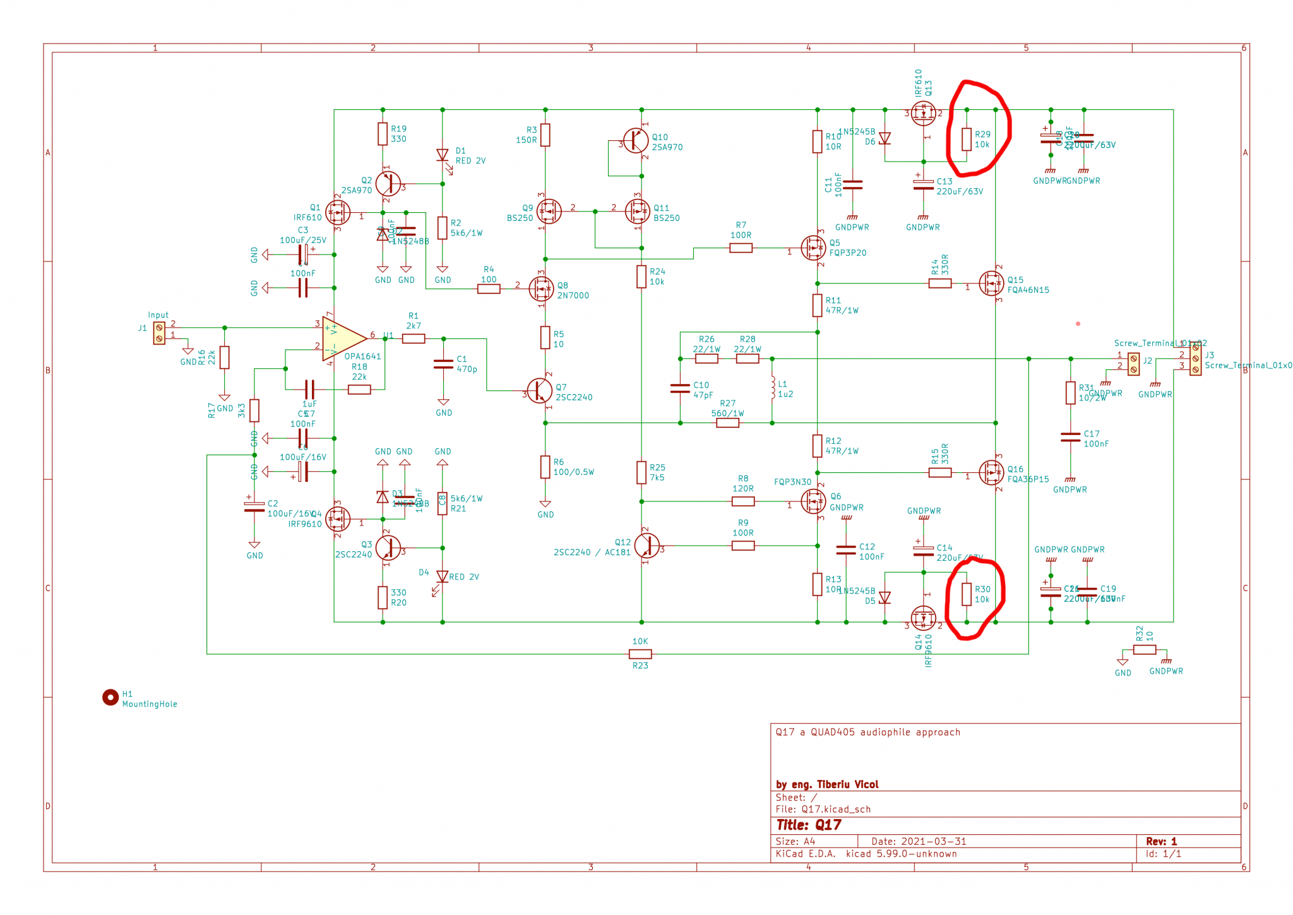Select the C17 100nF capacitor symbol
Screen dimensions: 1293x915
[x=1071, y=437]
